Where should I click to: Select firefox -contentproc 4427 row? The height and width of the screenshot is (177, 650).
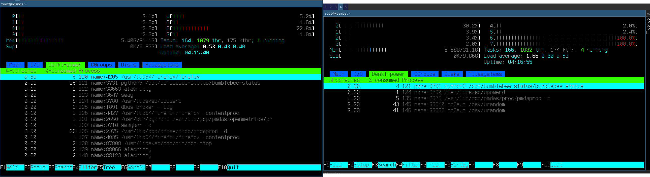(161, 113)
